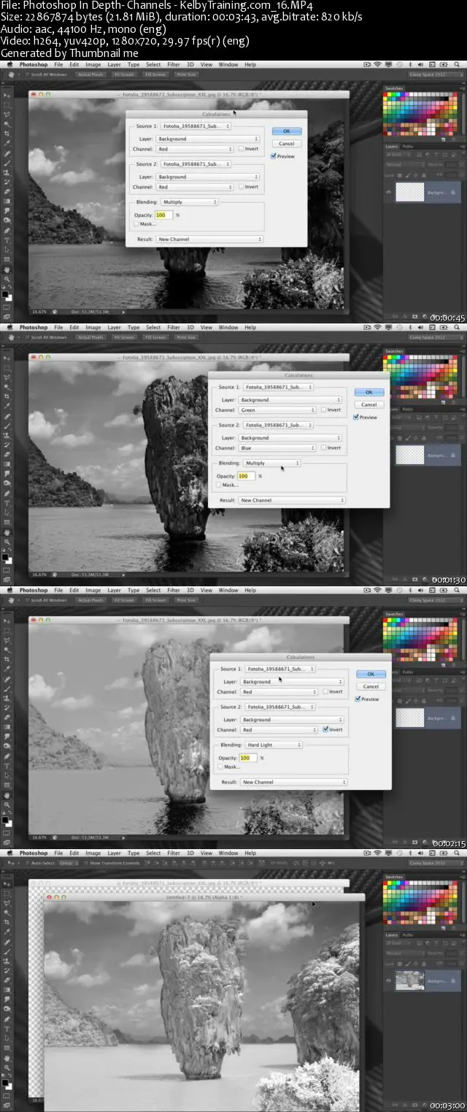Choose the Type tool in the 00:02:15 frame
This screenshot has width=467, height=1112.
pyautogui.click(x=7, y=765)
